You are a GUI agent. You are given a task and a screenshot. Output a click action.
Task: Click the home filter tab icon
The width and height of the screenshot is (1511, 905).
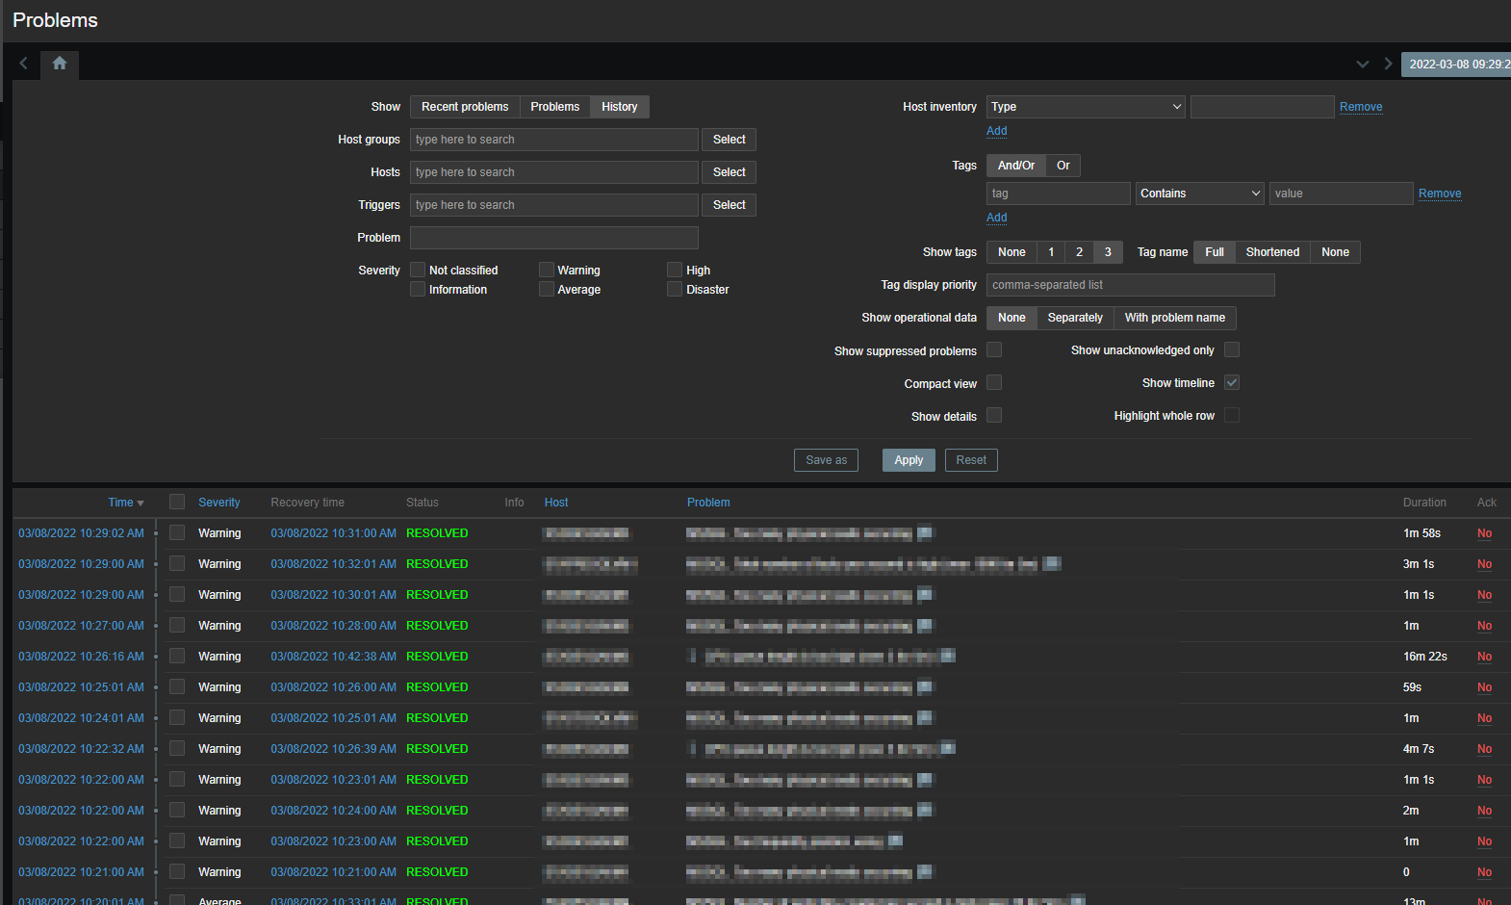tap(60, 64)
